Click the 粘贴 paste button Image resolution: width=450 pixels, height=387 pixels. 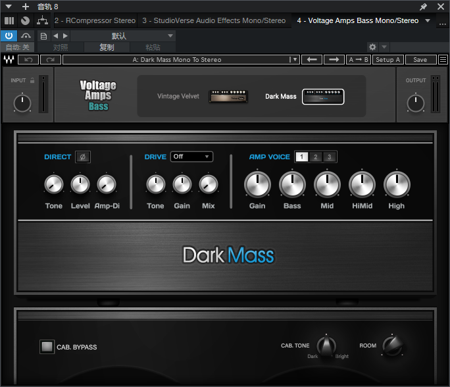[x=153, y=47]
